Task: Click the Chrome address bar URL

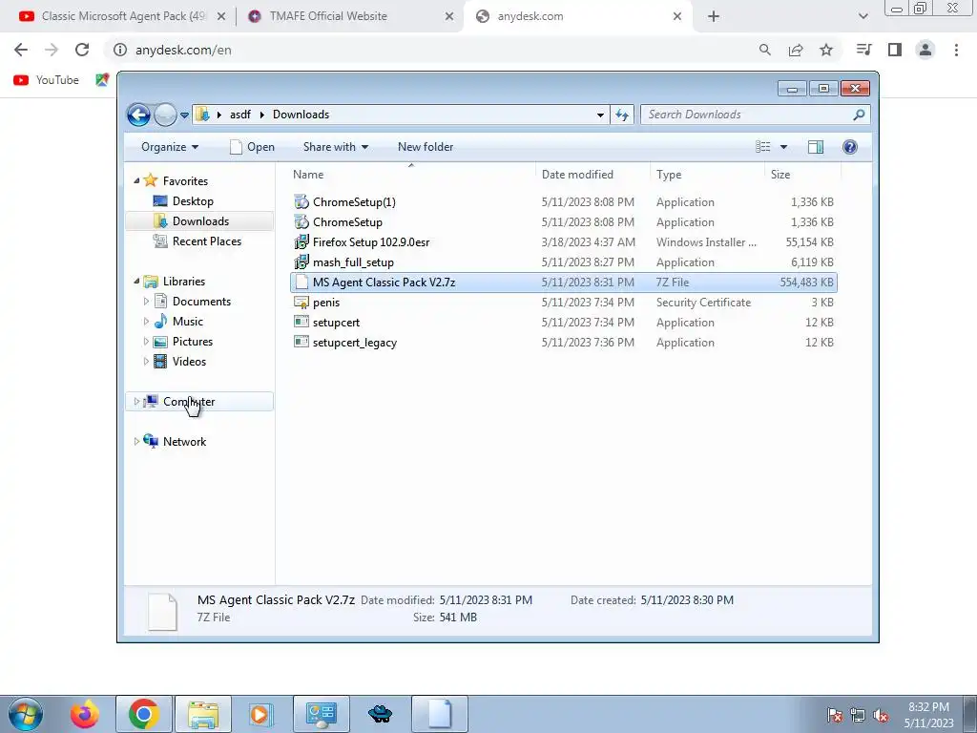Action: pos(183,50)
